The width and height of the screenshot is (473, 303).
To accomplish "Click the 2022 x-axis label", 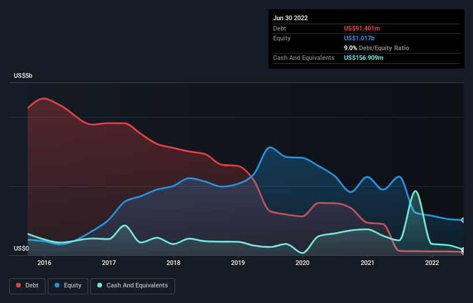I will click(432, 263).
